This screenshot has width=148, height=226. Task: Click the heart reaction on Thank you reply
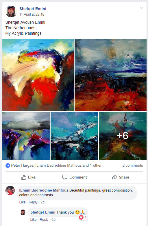tap(81, 217)
